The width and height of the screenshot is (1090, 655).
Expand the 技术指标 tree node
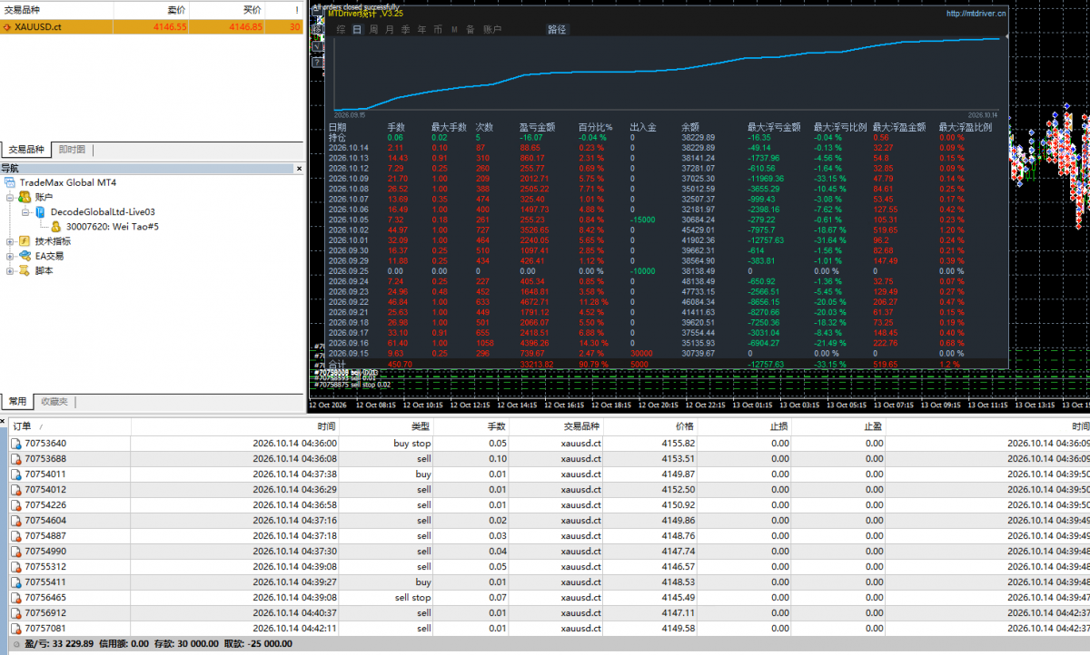point(10,241)
